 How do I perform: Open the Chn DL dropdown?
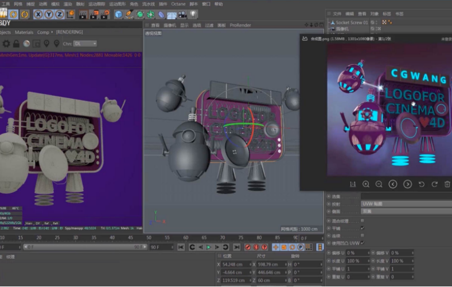click(x=85, y=44)
